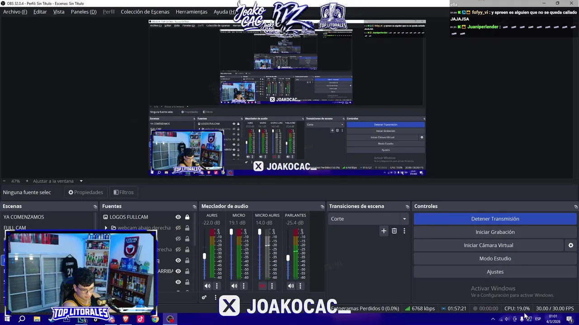Zoom in the preview with plus icon
The height and width of the screenshot is (325, 579).
tap(27, 181)
